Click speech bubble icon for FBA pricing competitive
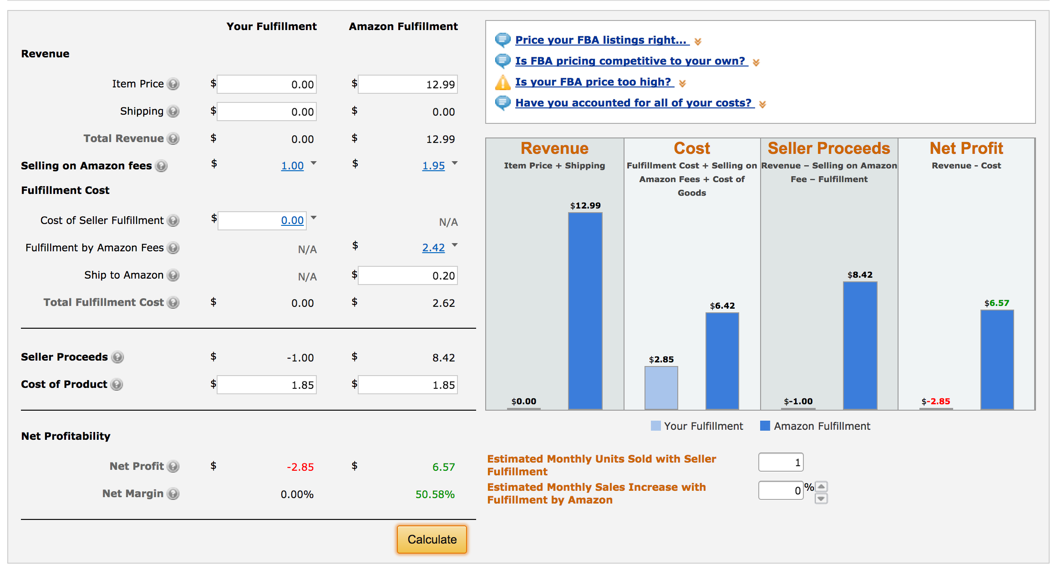The height and width of the screenshot is (570, 1056). [x=503, y=61]
